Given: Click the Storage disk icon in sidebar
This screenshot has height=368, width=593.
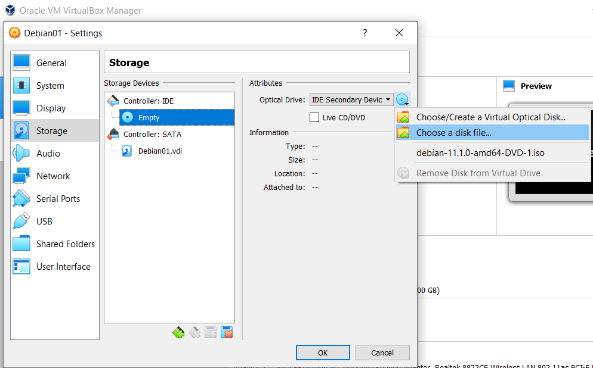Looking at the screenshot, I should pos(21,130).
